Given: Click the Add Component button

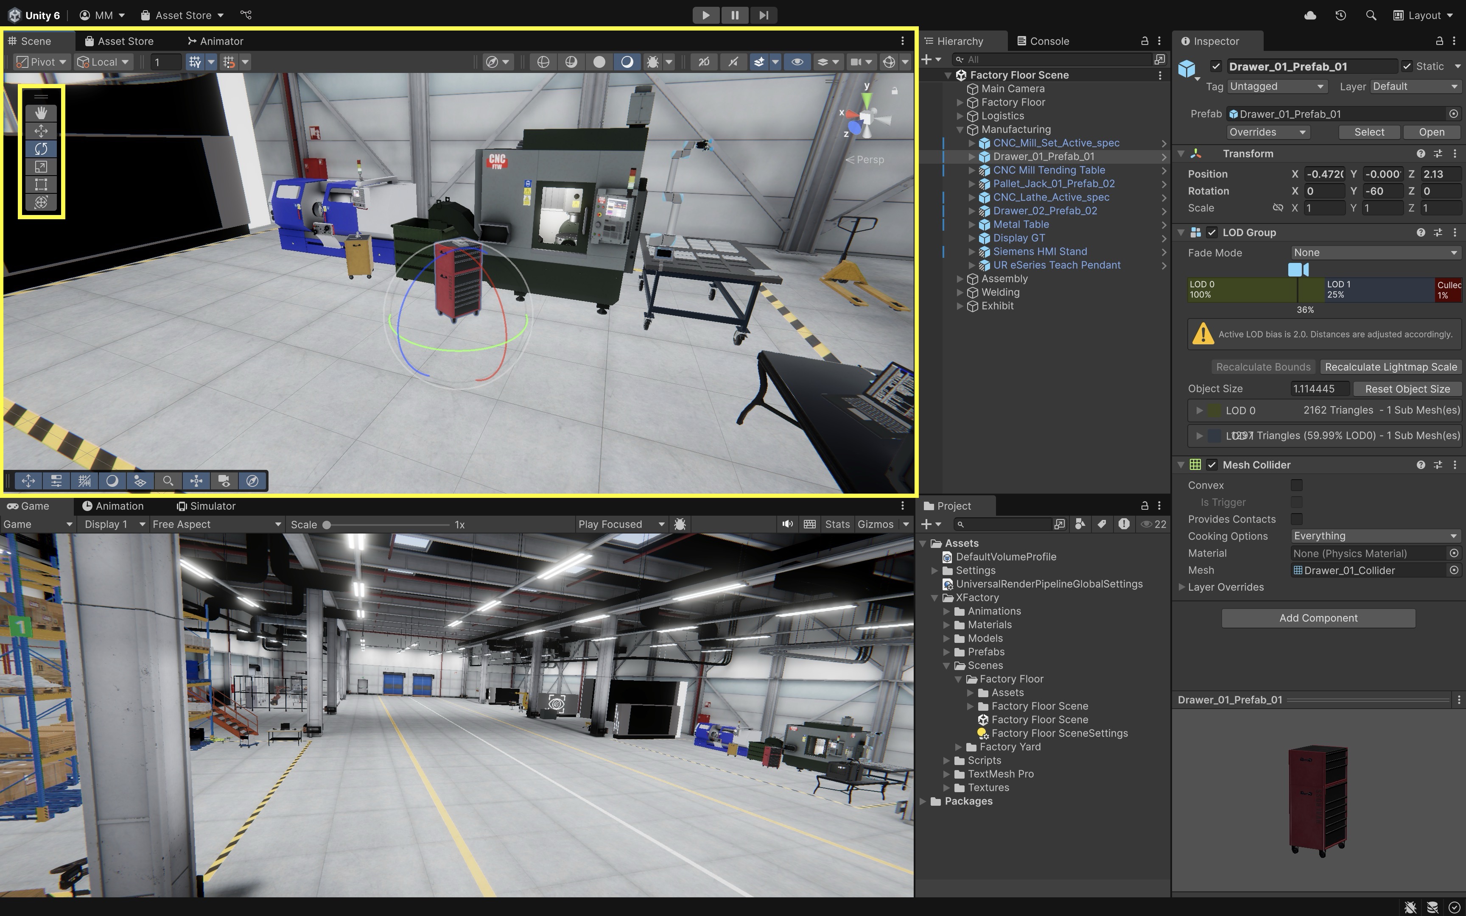Looking at the screenshot, I should point(1318,618).
